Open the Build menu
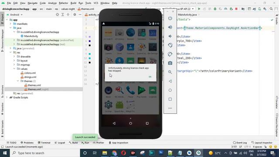279x157 pixels. pos(73,3)
